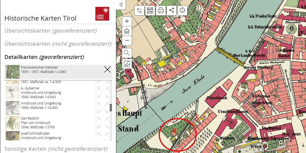Place A. Guberner map in lower-right quadrant
This screenshot has height=153, width=306.
106,96
